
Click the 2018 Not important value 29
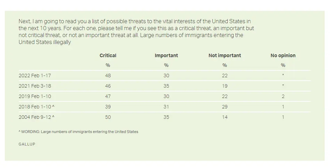point(225,107)
